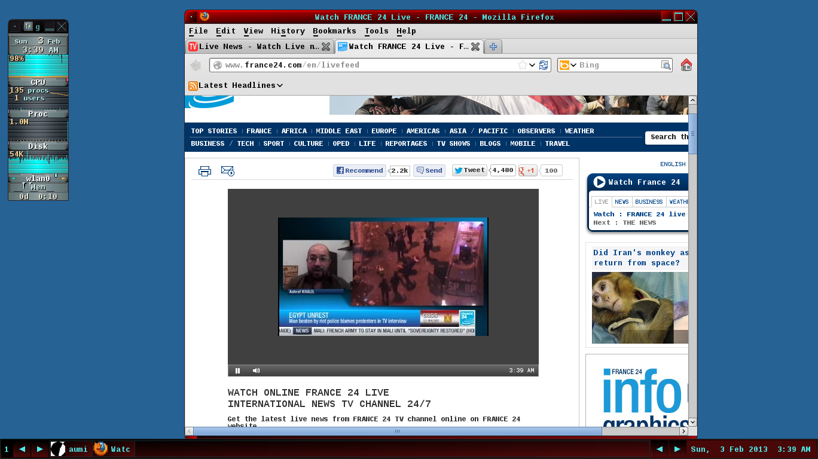
Task: Open the AFRICA navigation link
Action: pos(294,131)
